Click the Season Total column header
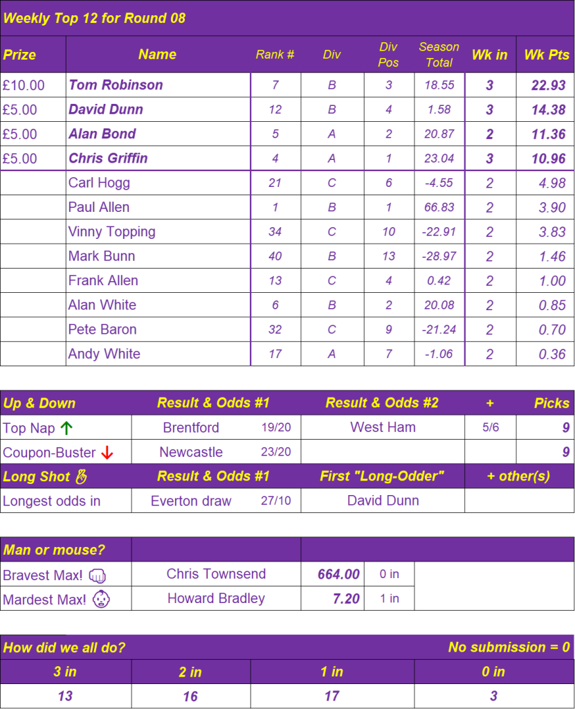The image size is (575, 709). (x=439, y=55)
